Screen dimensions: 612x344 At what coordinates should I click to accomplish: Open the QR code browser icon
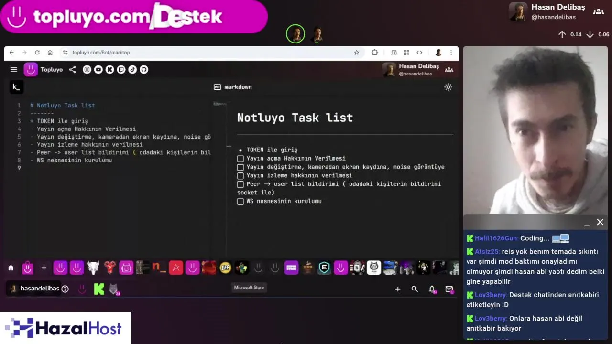click(x=406, y=53)
